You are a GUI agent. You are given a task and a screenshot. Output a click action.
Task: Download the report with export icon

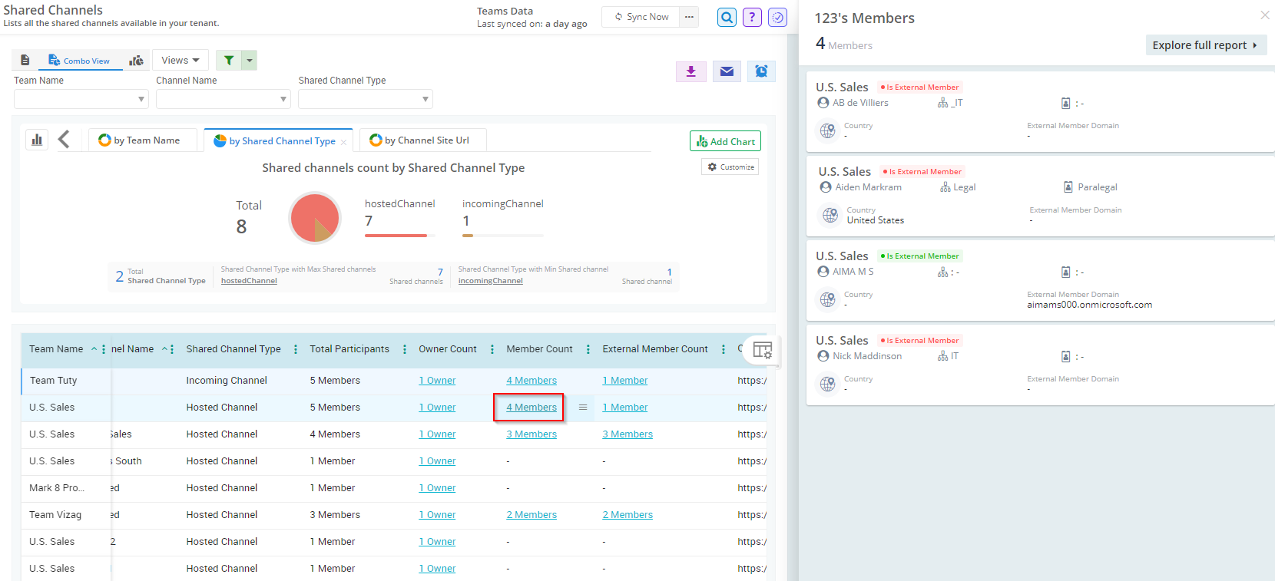tap(690, 71)
